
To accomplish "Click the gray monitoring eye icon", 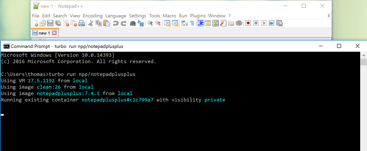I will (x=239, y=23).
